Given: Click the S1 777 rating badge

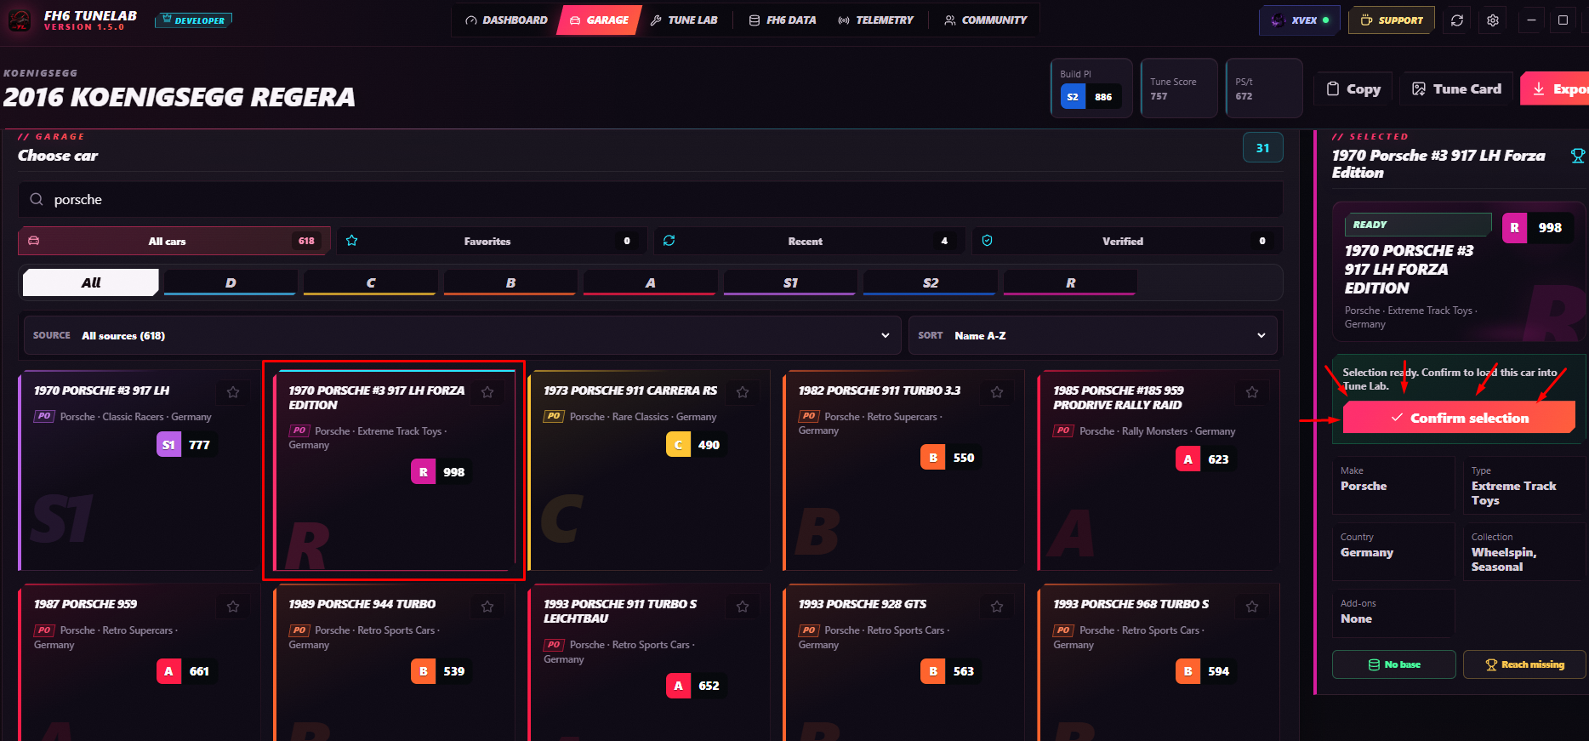Looking at the screenshot, I should click(x=187, y=445).
